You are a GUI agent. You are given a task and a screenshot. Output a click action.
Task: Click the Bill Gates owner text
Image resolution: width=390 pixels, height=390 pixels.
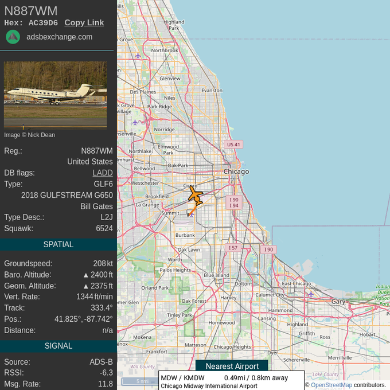[x=96, y=206]
